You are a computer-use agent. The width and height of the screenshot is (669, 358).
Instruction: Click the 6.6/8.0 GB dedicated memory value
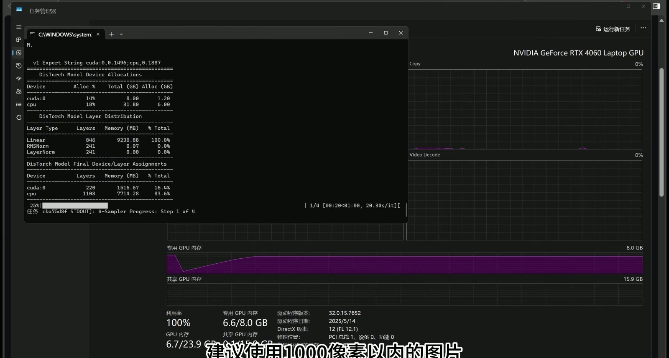(x=245, y=323)
